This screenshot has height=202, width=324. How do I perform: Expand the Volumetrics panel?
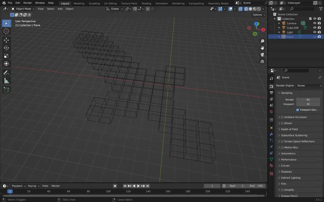click(x=279, y=154)
